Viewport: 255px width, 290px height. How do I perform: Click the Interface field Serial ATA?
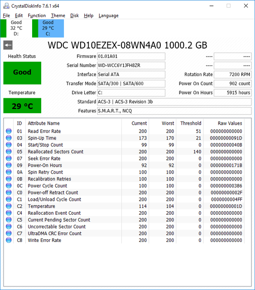point(131,74)
